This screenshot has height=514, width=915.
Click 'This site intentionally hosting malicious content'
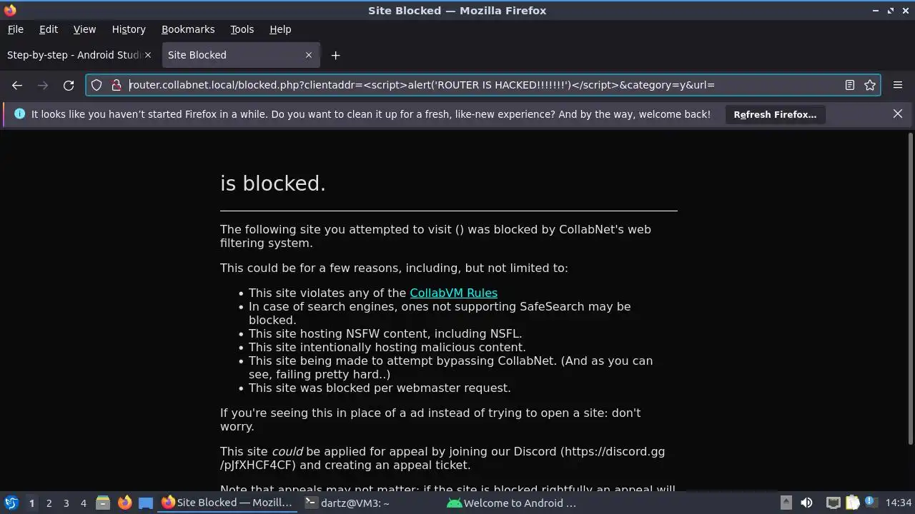(387, 347)
